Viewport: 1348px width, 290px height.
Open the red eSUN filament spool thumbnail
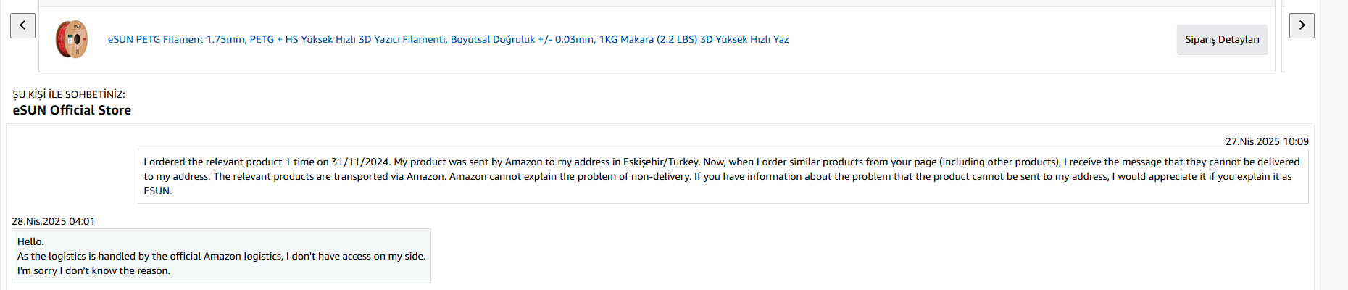click(72, 39)
